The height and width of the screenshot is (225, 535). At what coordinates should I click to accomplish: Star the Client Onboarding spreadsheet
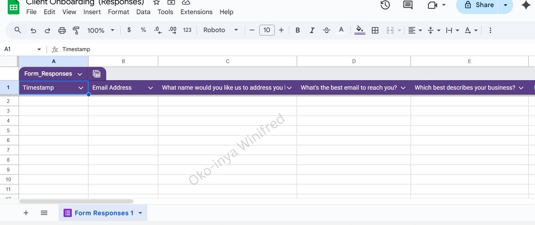coord(156,2)
